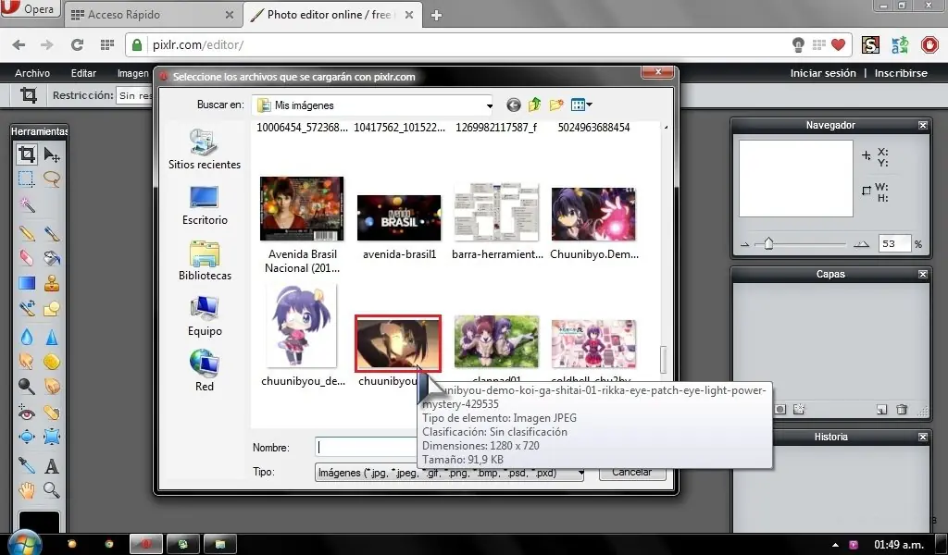Select the Magic Wand tool
This screenshot has height=555, width=948.
click(x=27, y=204)
